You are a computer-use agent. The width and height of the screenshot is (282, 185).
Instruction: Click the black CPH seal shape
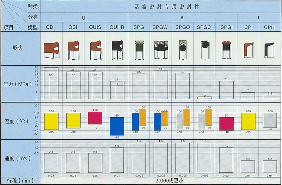[270, 49]
